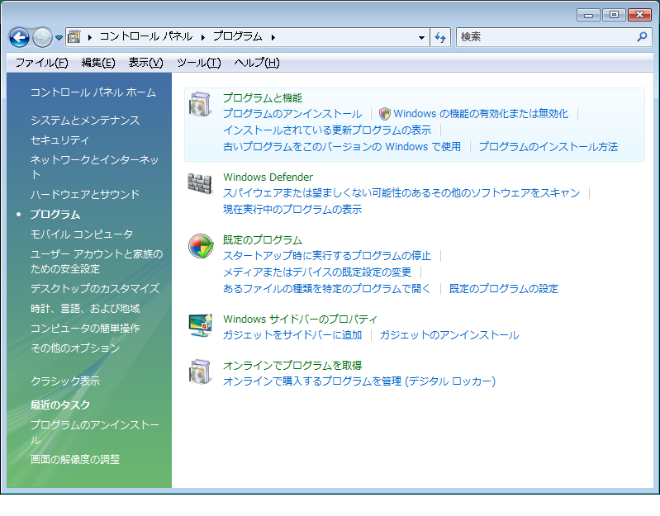Open the ファイル(F) menu

pyautogui.click(x=41, y=63)
